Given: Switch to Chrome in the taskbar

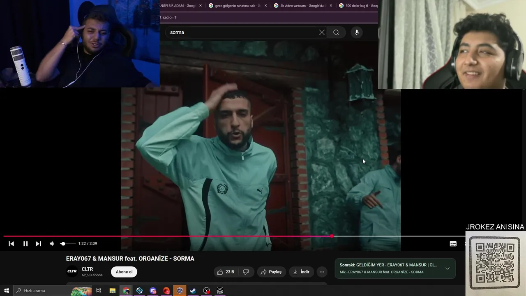Looking at the screenshot, I should pyautogui.click(x=126, y=291).
